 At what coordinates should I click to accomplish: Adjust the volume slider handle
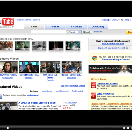pos(124,128)
